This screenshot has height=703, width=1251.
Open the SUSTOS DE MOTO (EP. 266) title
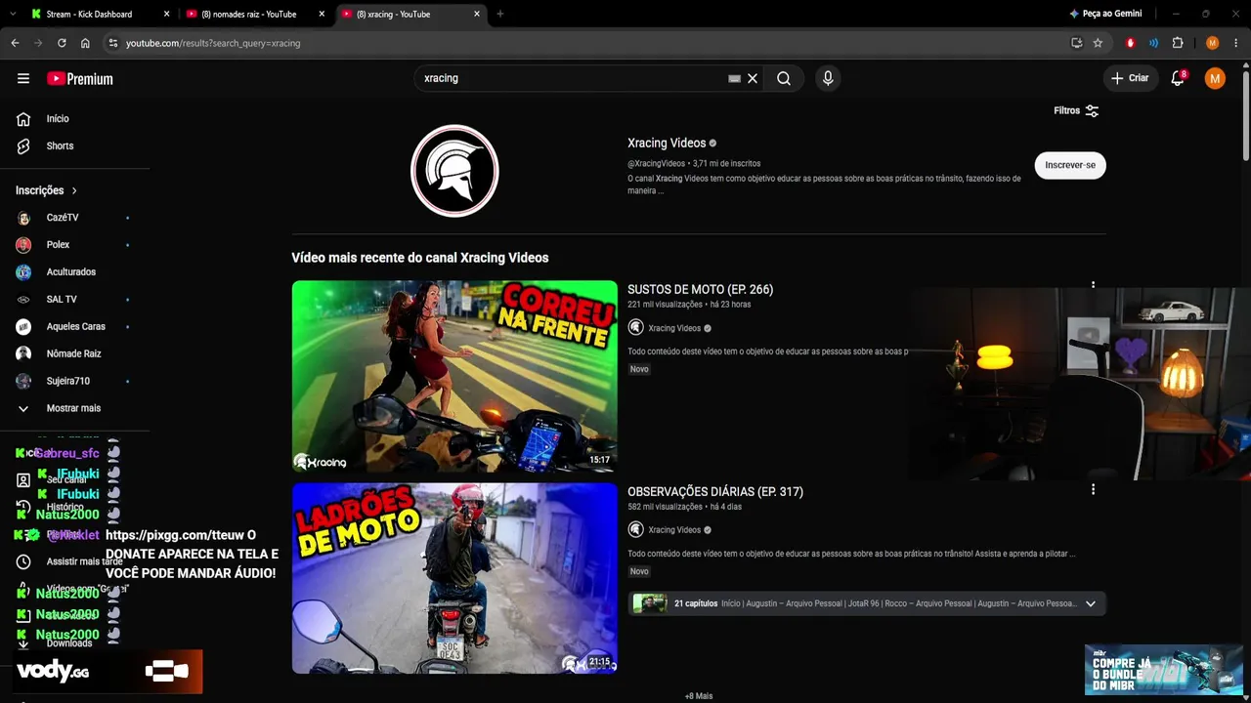pyautogui.click(x=700, y=289)
